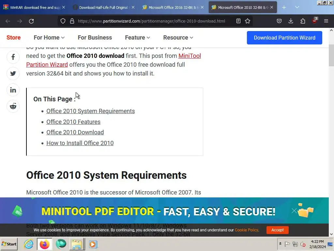334x251 pixels.
Task: Jump to Office 2010 Download section
Action: pos(75,132)
